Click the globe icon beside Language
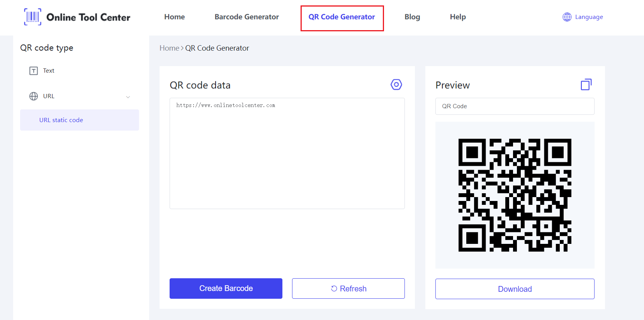 [x=567, y=17]
